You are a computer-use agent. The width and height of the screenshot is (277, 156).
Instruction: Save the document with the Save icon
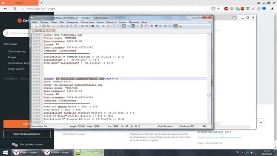(x=44, y=26)
